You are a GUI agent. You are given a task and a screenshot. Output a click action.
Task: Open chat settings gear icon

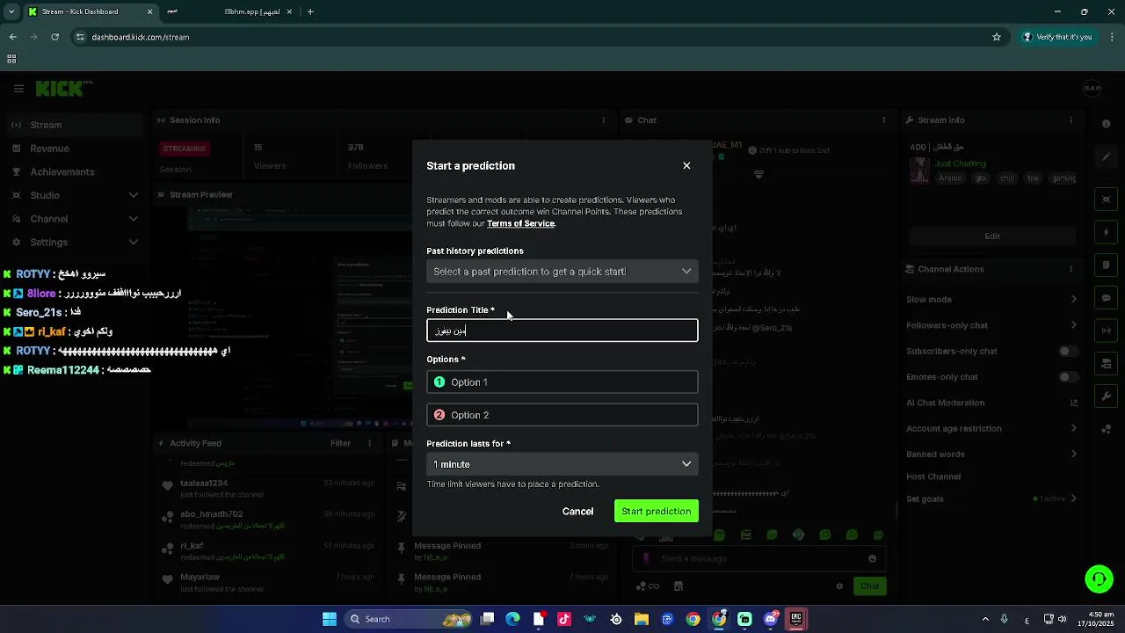839,586
